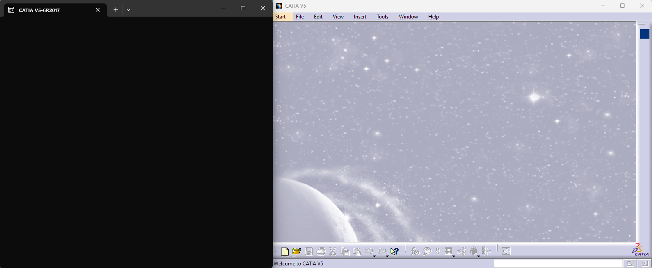Click the Welcome to CATIA V5 status text
The width and height of the screenshot is (652, 268).
(298, 264)
